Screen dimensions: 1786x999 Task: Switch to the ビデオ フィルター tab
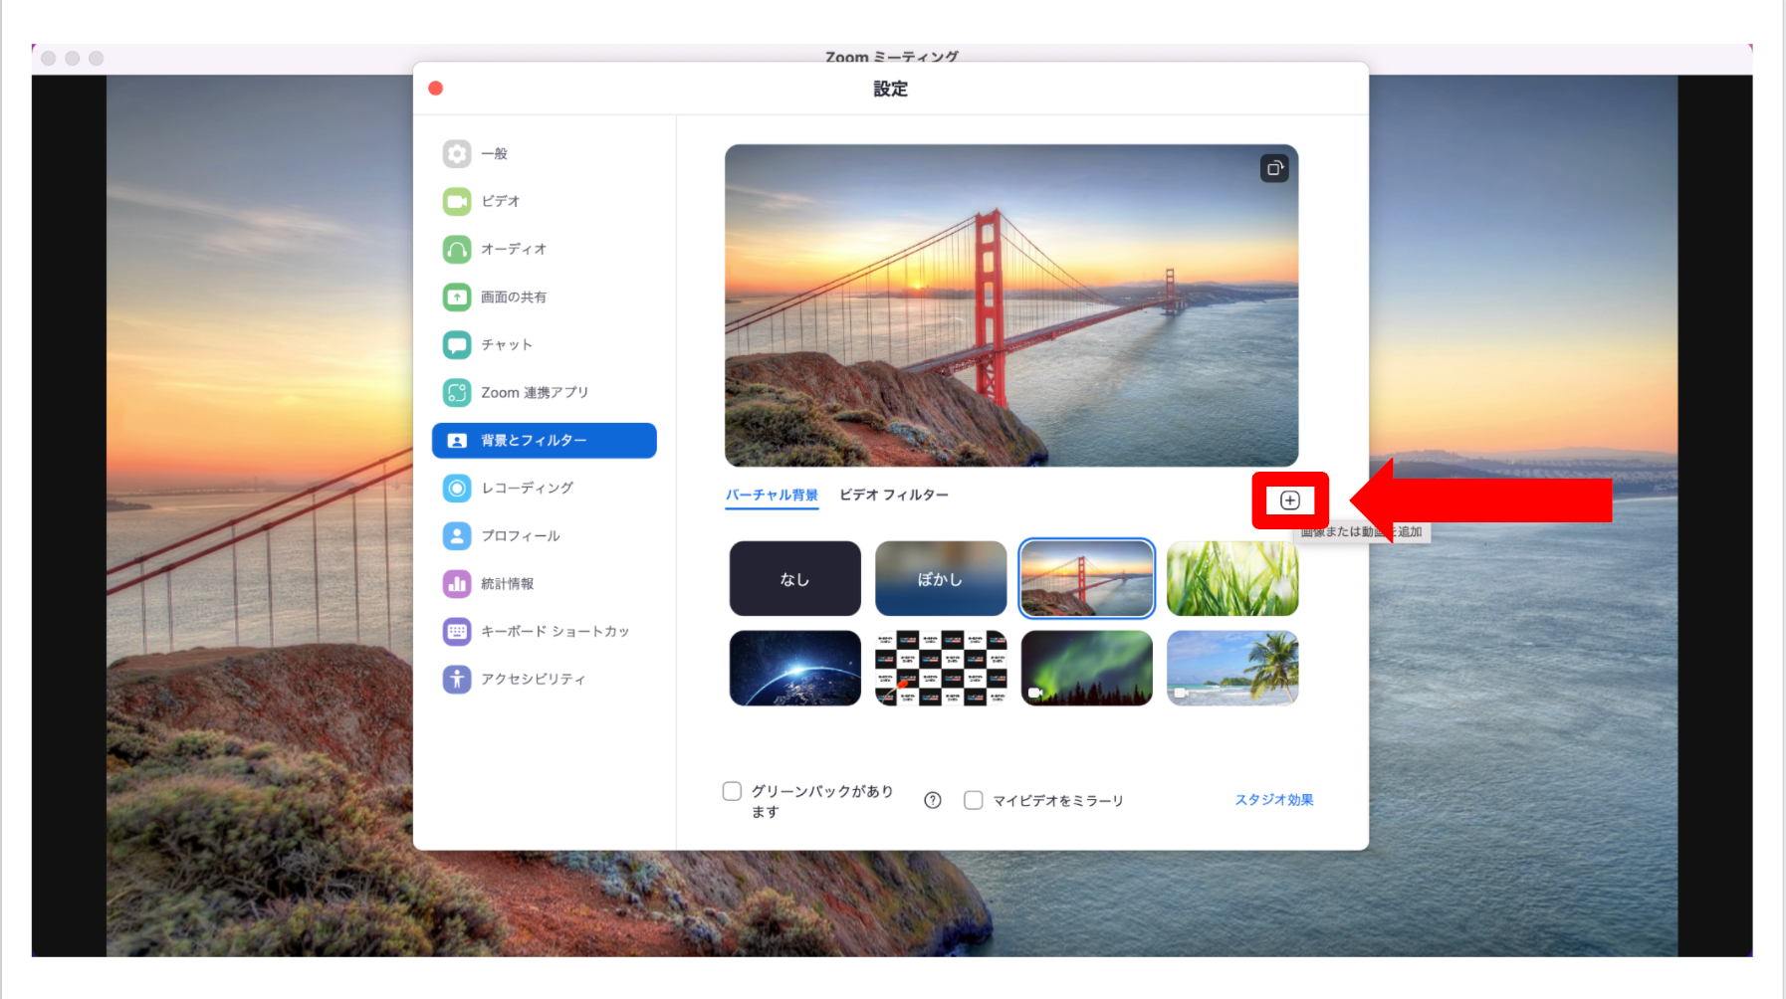(x=894, y=496)
